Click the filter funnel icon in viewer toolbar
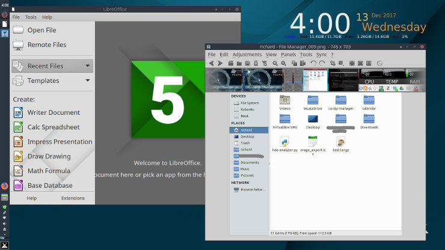The image size is (445, 250). click(x=264, y=63)
